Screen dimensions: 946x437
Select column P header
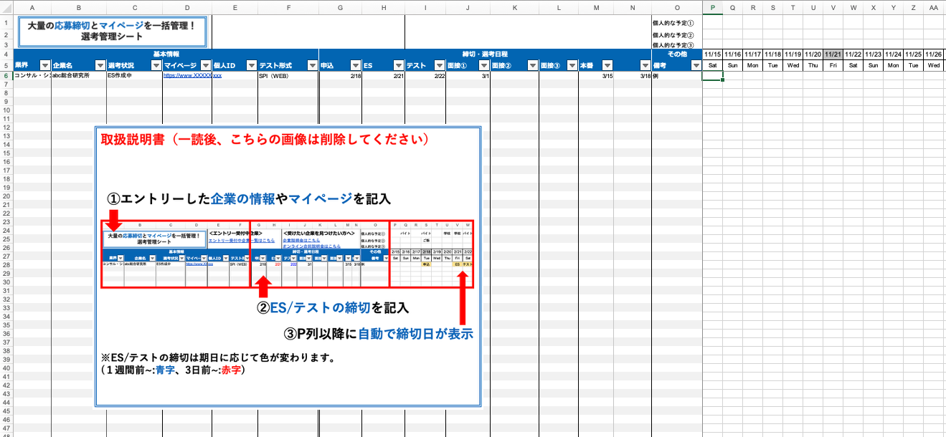[712, 7]
